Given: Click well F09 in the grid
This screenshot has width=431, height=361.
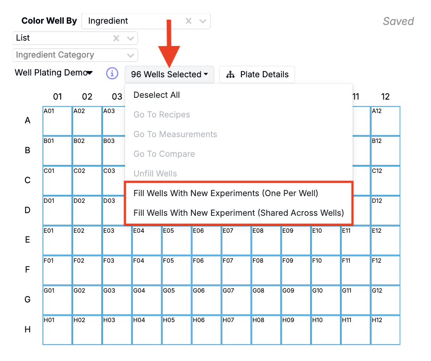Looking at the screenshot, I should coord(296,270).
